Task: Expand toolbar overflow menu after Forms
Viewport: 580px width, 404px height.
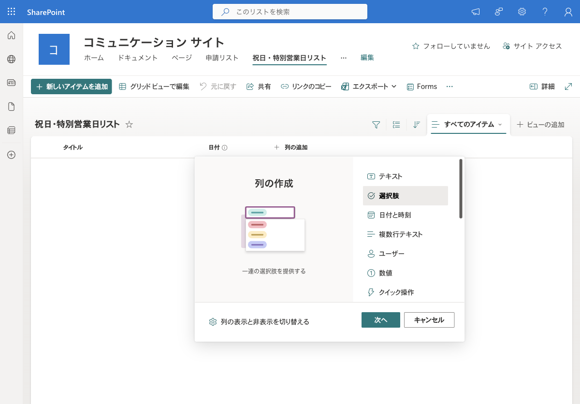Action: [449, 87]
